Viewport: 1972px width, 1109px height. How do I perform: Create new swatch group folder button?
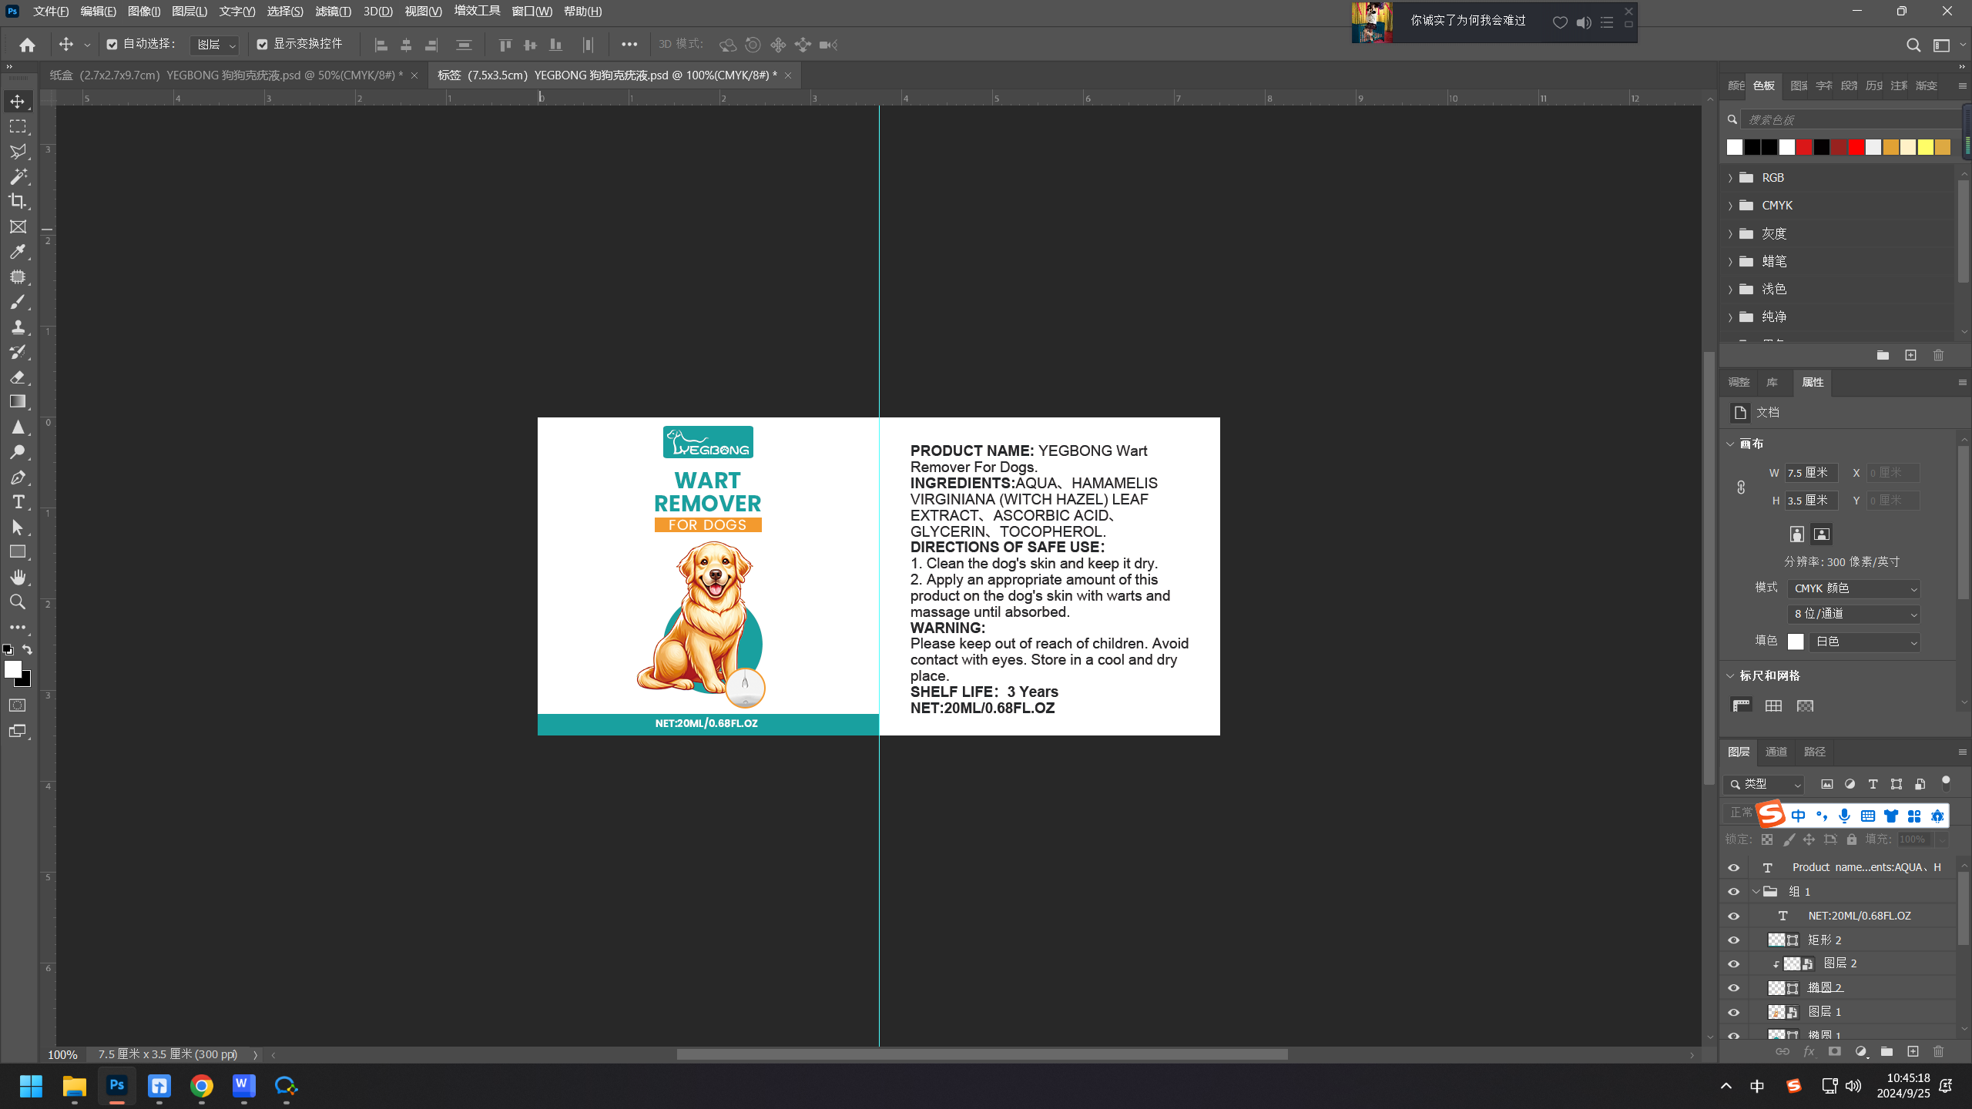(1883, 355)
